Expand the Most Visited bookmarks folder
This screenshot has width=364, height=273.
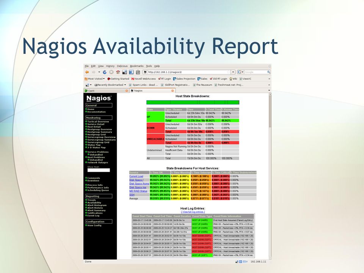(x=95, y=79)
